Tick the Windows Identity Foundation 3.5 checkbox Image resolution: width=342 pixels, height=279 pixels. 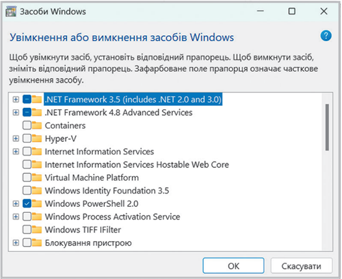pos(27,191)
